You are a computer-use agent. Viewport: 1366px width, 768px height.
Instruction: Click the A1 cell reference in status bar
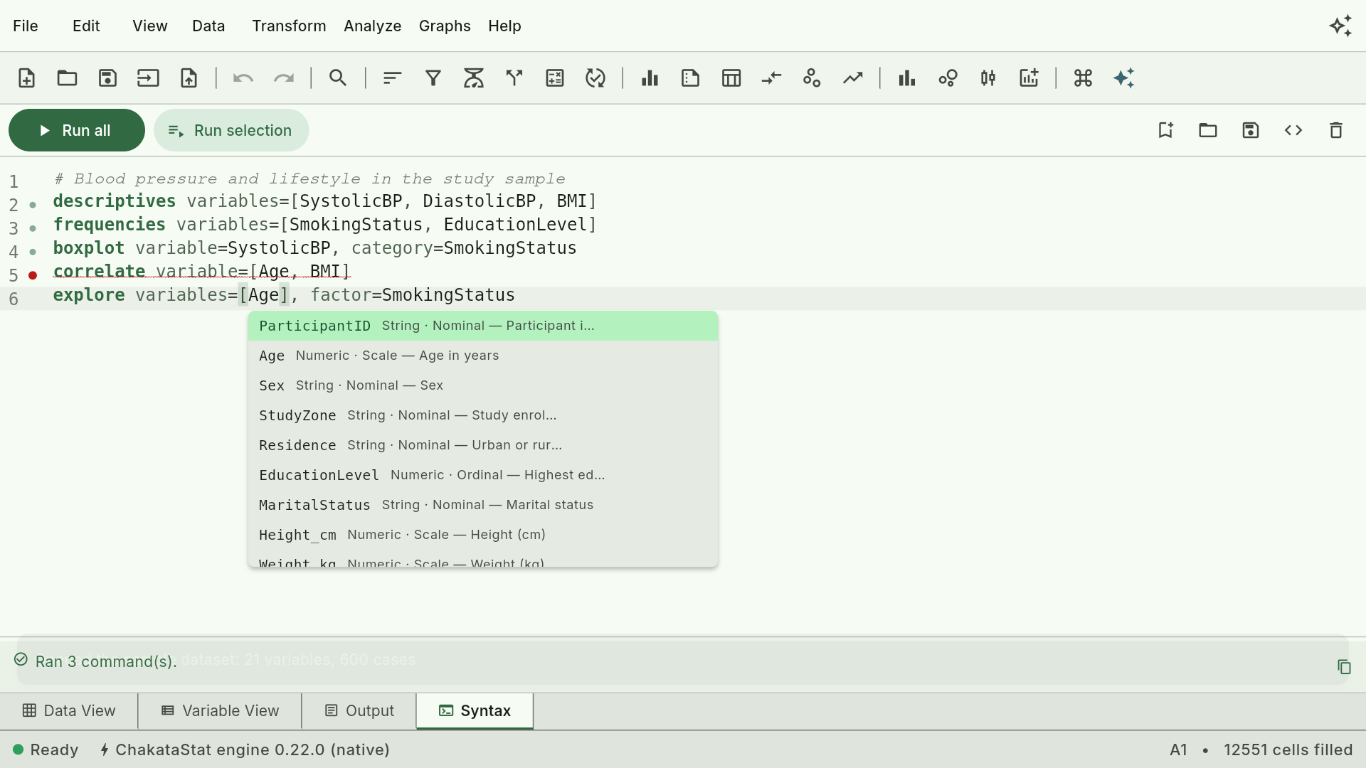click(x=1178, y=750)
